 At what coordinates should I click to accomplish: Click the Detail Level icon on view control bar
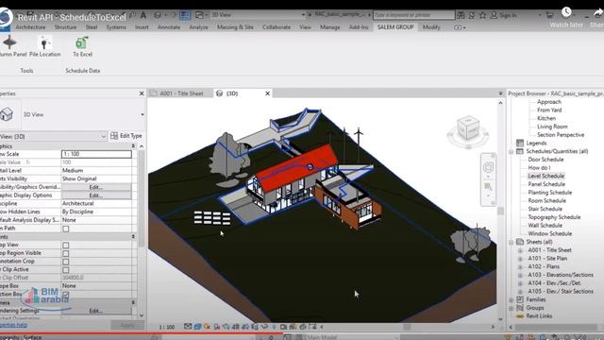(x=188, y=327)
